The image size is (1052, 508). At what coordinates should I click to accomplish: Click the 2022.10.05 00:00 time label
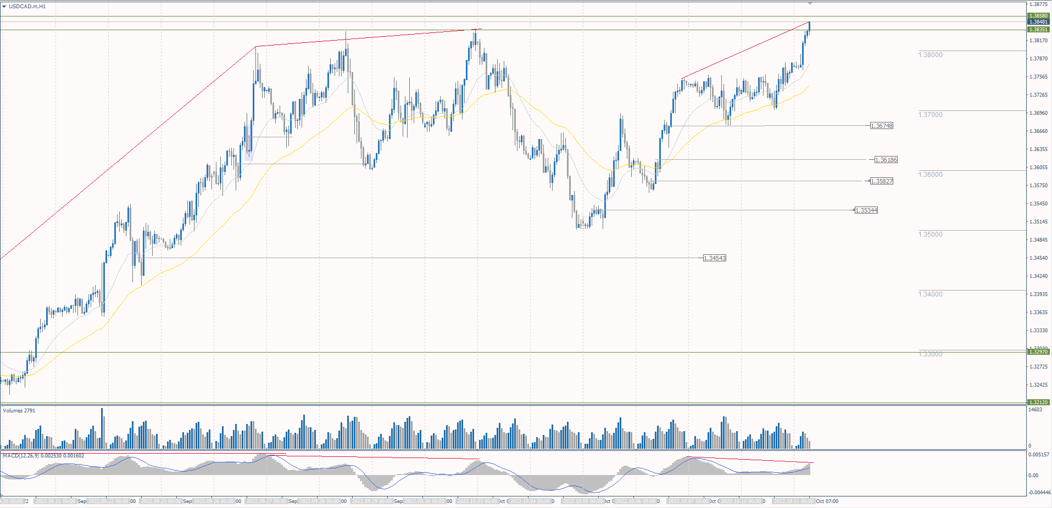583,501
